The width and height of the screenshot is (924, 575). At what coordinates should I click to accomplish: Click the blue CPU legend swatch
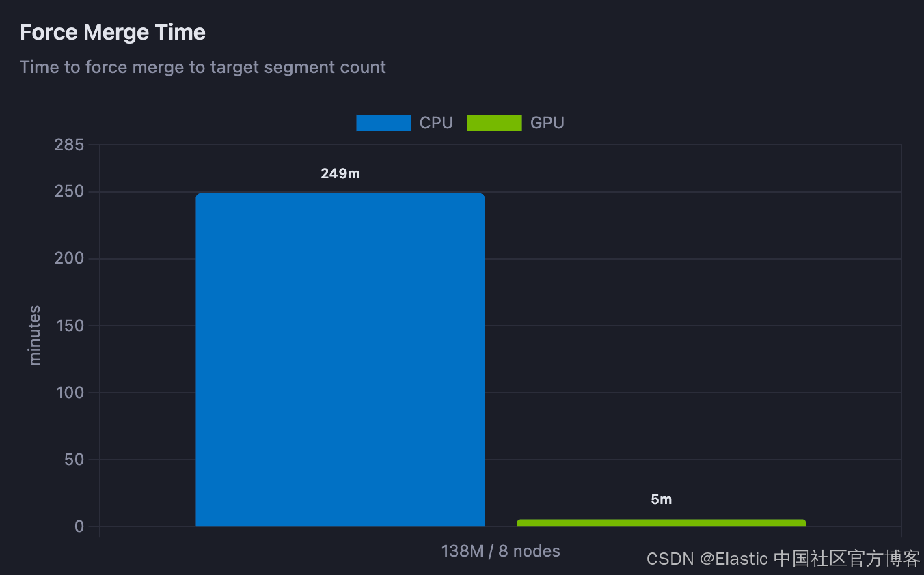383,123
